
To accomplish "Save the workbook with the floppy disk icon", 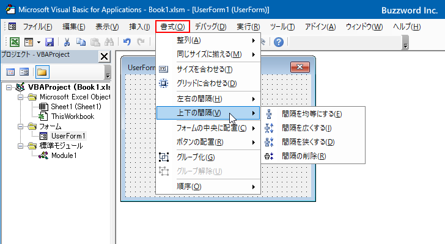I will pos(50,42).
